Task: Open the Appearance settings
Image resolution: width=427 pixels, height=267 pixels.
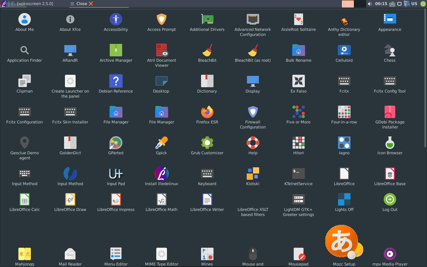Action: pyautogui.click(x=390, y=22)
